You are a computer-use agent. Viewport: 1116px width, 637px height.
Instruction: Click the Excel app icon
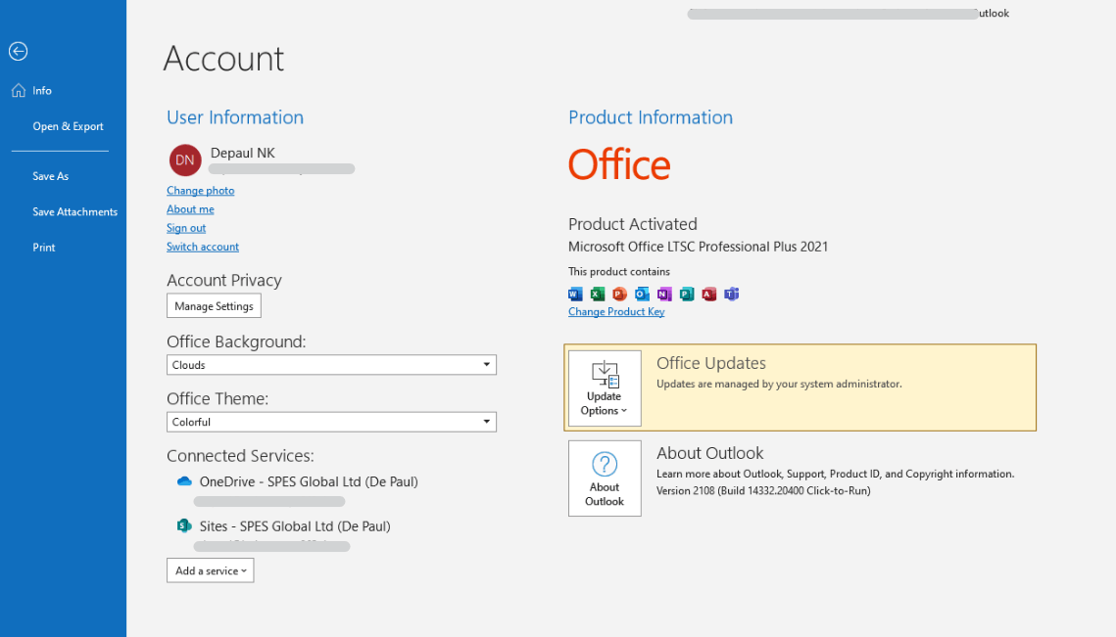(x=597, y=294)
